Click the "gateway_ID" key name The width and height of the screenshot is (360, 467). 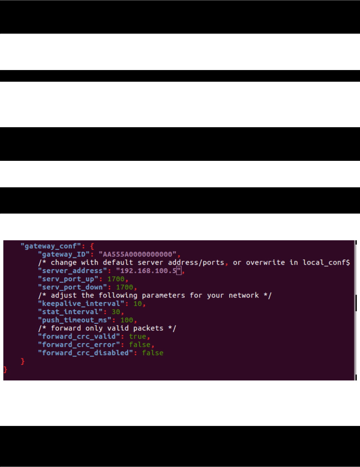pos(64,254)
